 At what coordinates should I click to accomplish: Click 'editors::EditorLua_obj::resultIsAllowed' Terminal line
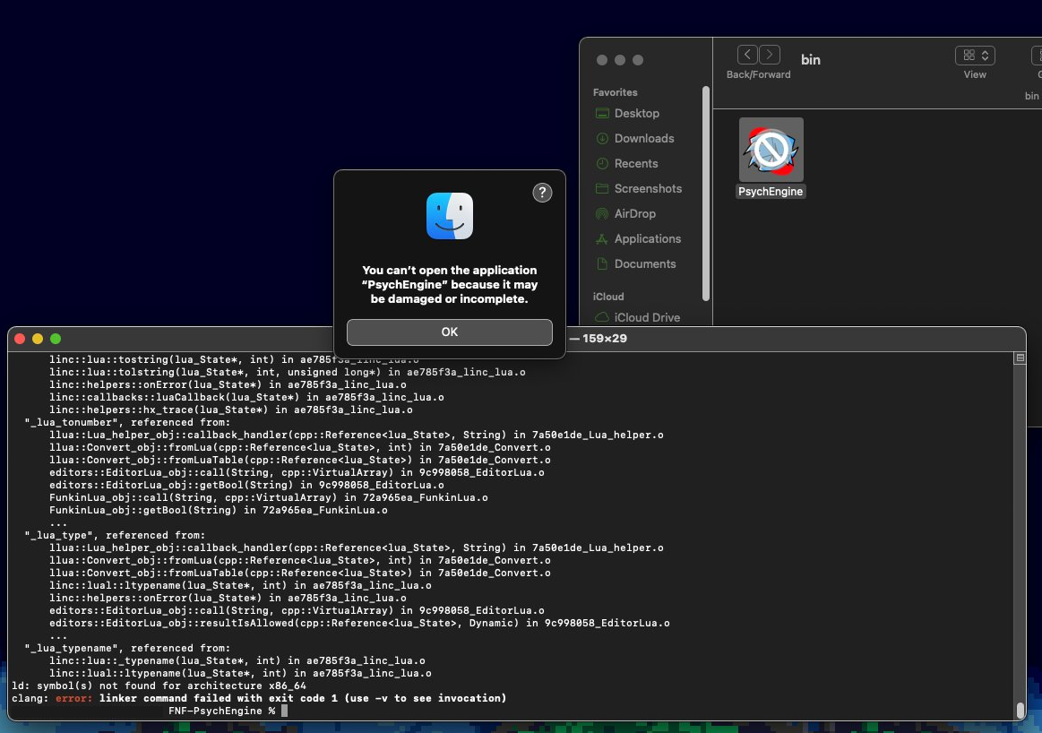(359, 623)
